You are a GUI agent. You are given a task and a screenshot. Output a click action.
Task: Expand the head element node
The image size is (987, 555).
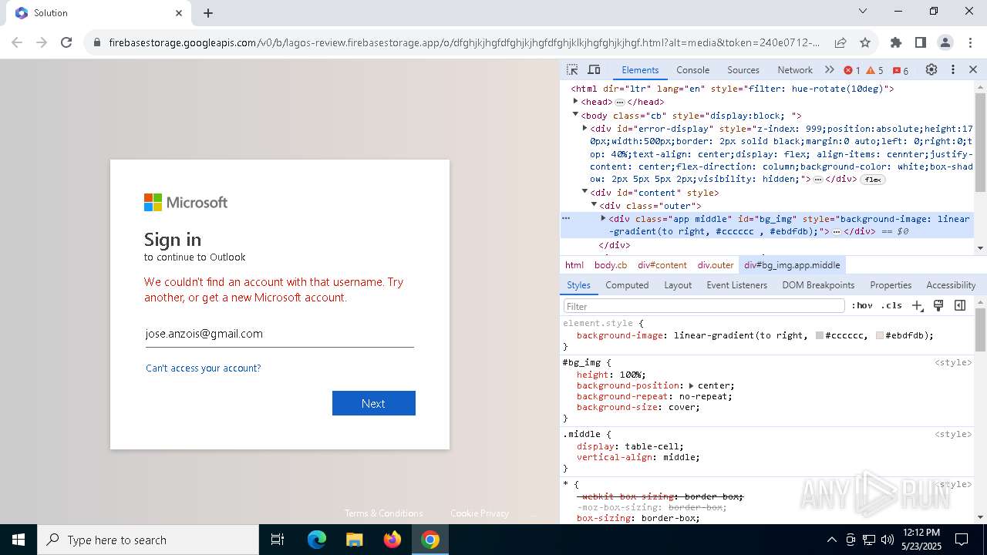point(575,101)
